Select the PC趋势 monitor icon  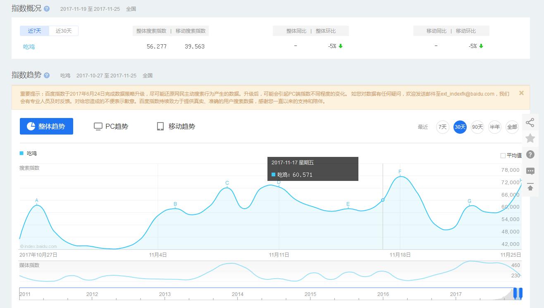point(98,126)
